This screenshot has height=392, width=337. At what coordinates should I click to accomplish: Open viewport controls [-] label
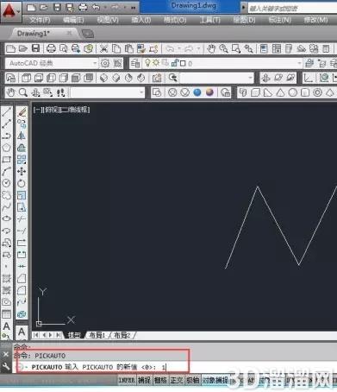[38, 110]
